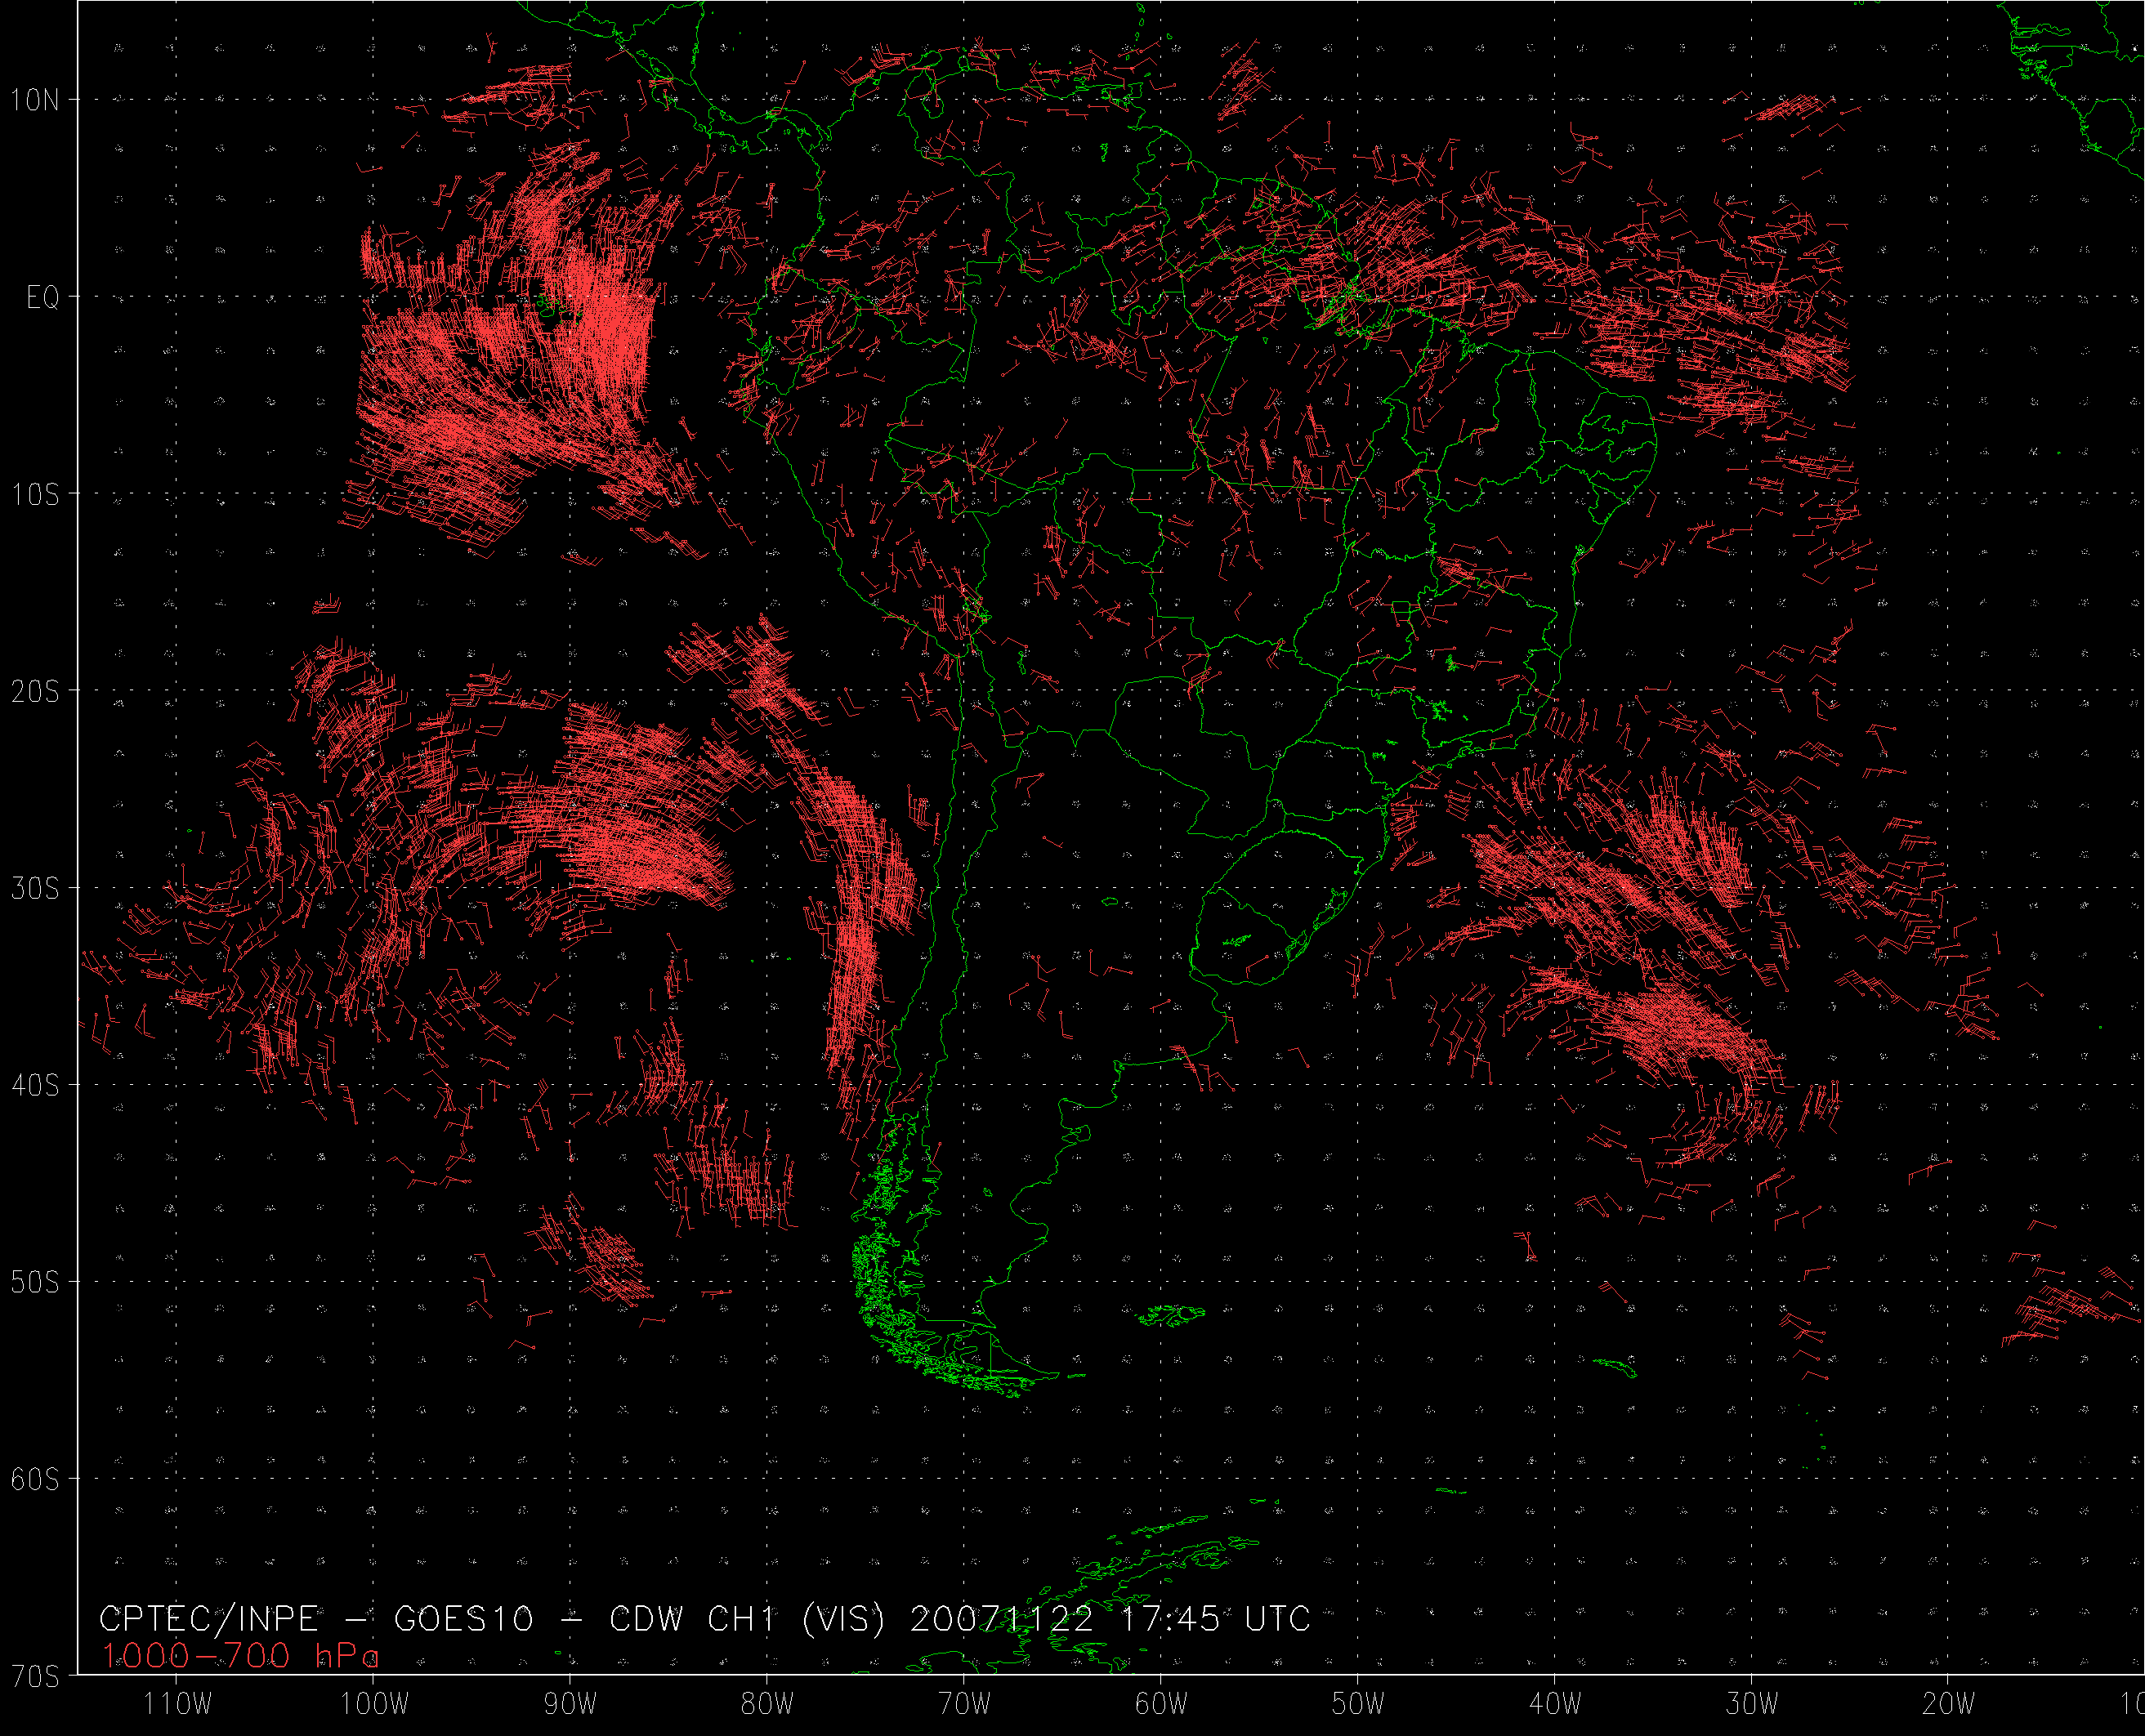Select the 40S latitude label
2145x1736 pixels.
pyautogui.click(x=35, y=1085)
